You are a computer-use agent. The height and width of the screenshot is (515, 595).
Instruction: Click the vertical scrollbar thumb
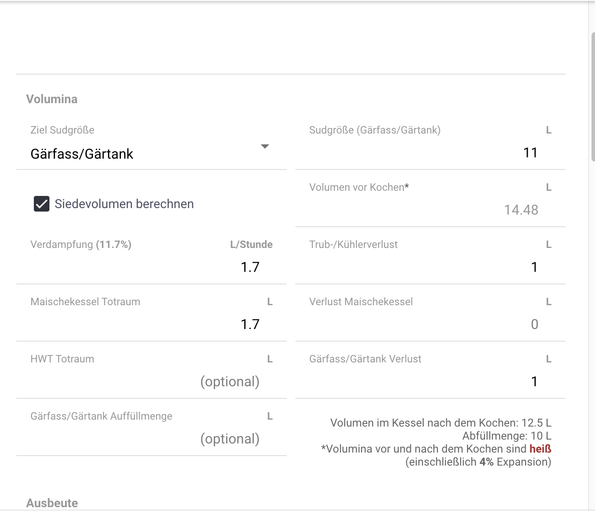coord(593,96)
